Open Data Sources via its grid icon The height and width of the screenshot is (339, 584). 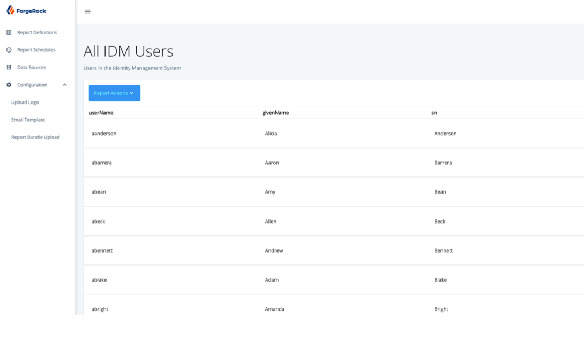click(9, 67)
